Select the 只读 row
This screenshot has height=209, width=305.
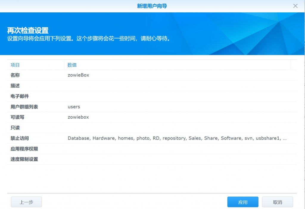(x=152, y=128)
